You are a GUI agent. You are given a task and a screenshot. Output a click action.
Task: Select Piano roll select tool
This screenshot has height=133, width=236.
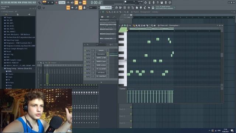[149, 25]
